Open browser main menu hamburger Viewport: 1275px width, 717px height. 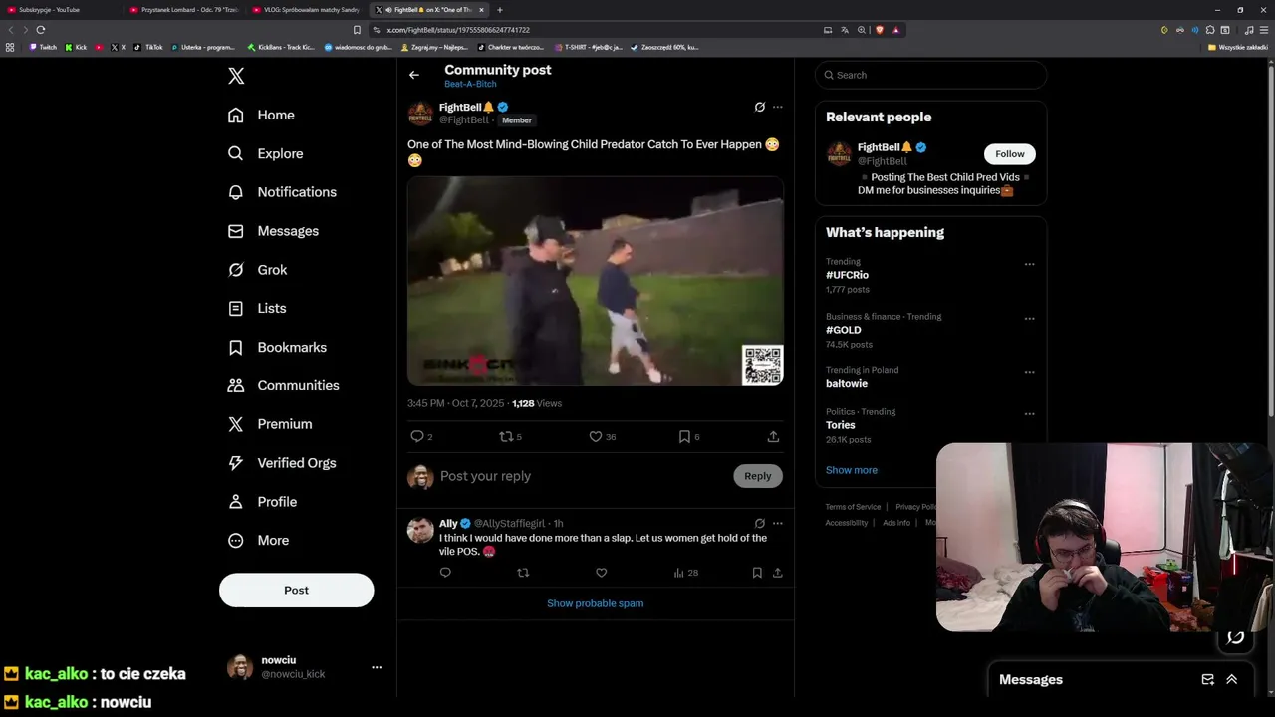1265,30
